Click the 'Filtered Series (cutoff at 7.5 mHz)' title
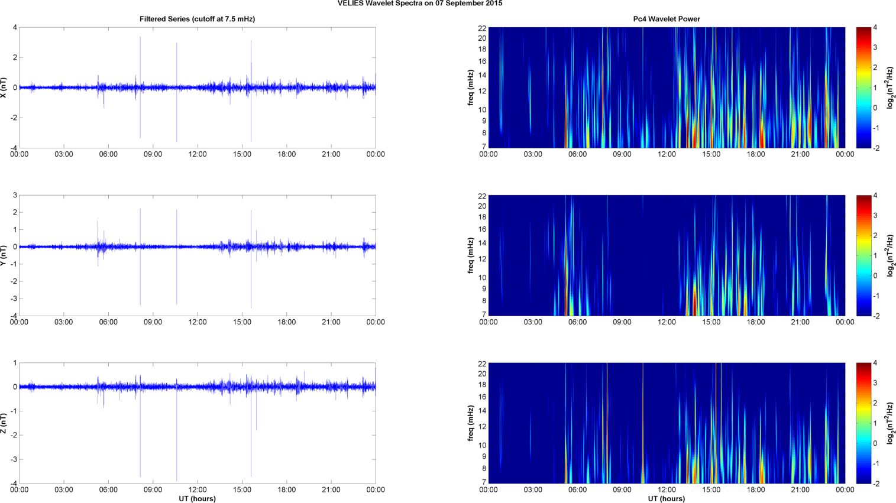This screenshot has height=503, width=896. click(x=198, y=19)
